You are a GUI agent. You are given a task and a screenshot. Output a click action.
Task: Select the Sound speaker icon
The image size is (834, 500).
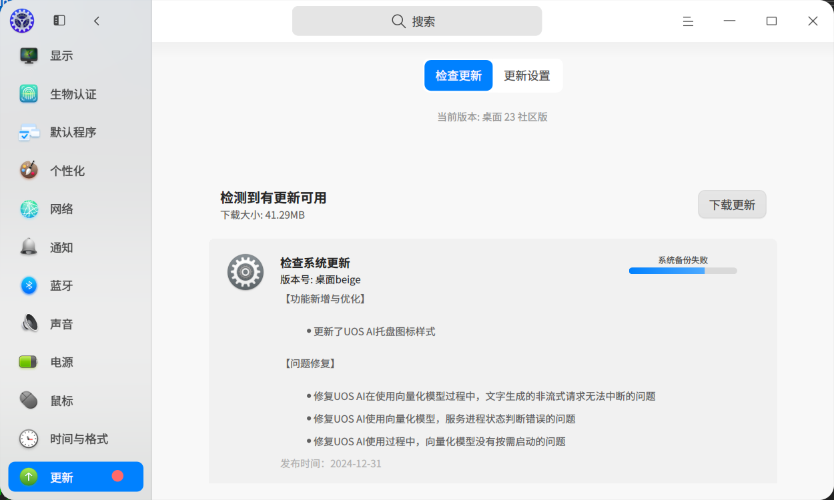click(x=29, y=324)
